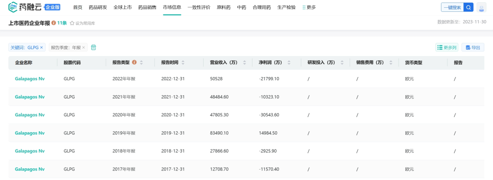Open the user avatar icon

click(x=482, y=7)
